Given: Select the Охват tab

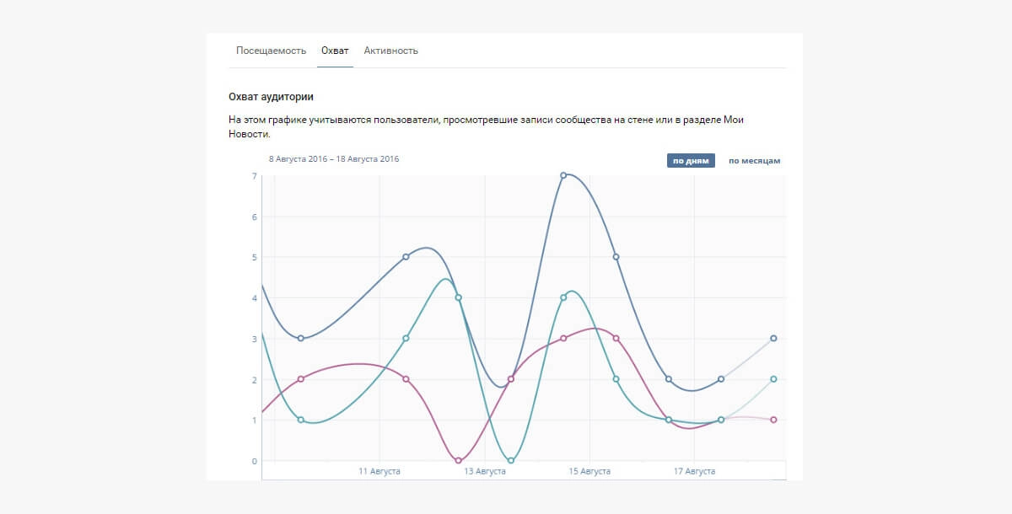Looking at the screenshot, I should [x=335, y=51].
